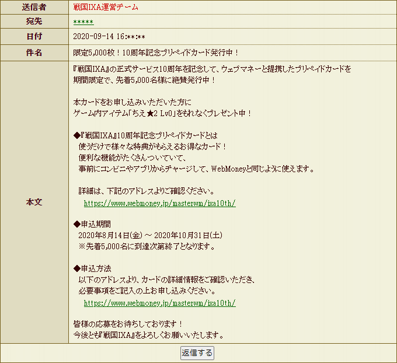Click the line 本カードをお申し込みいただいた方に
397x363 pixels.
[x=133, y=102]
